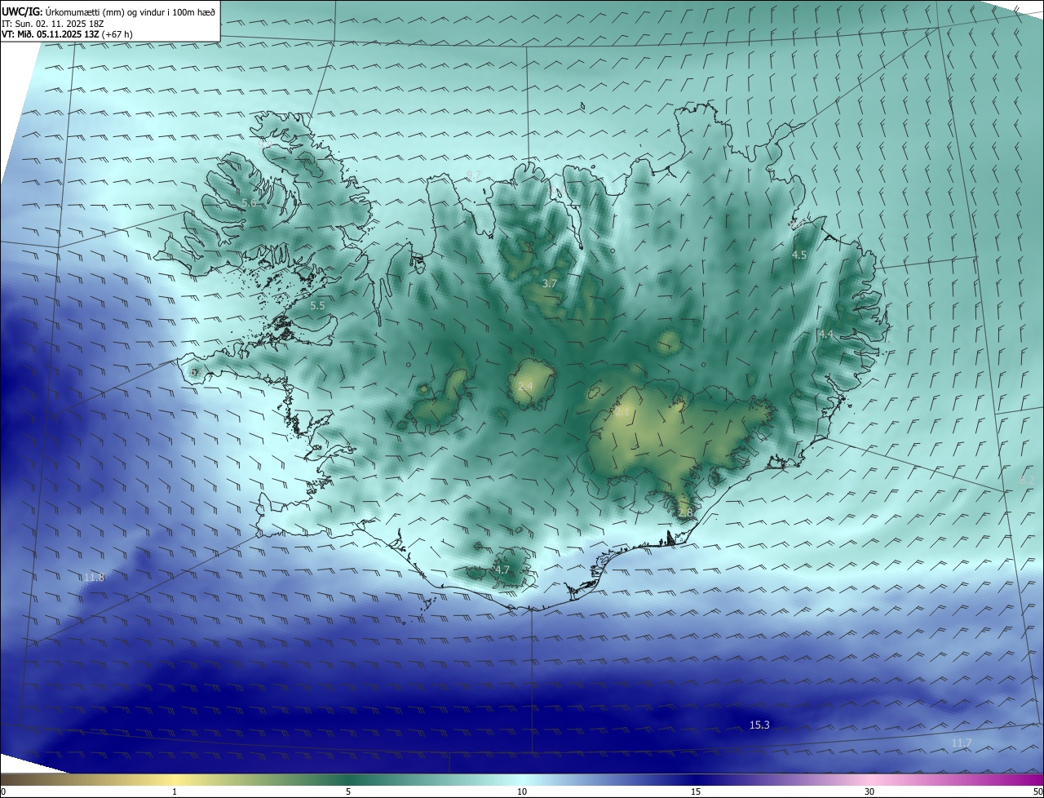Click the color scale tick labeled 5

coord(348,791)
